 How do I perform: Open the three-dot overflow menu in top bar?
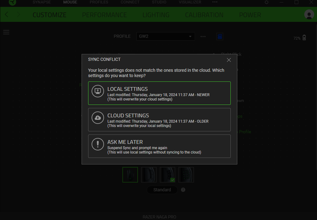click(215, 2)
